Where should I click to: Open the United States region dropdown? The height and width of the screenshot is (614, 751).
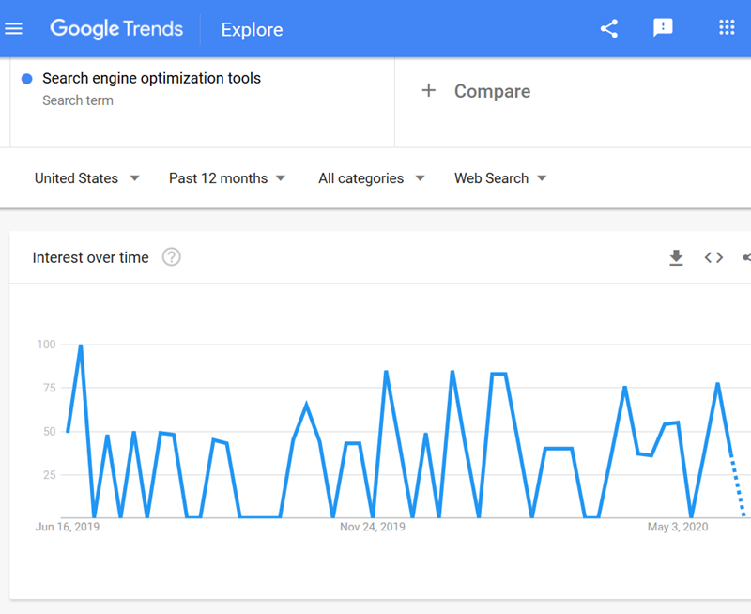(86, 178)
